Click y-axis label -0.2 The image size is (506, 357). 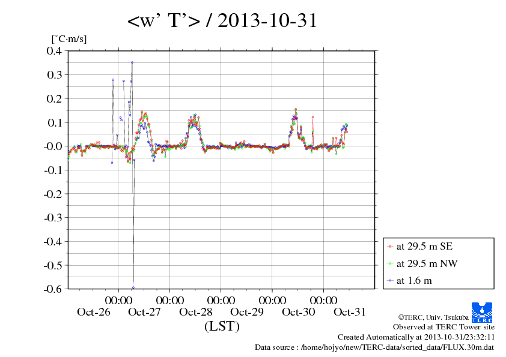tap(53, 194)
